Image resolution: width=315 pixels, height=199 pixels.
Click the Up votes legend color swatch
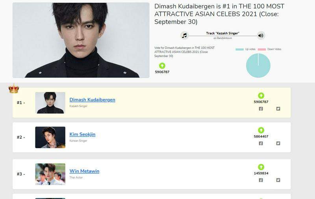239,49
